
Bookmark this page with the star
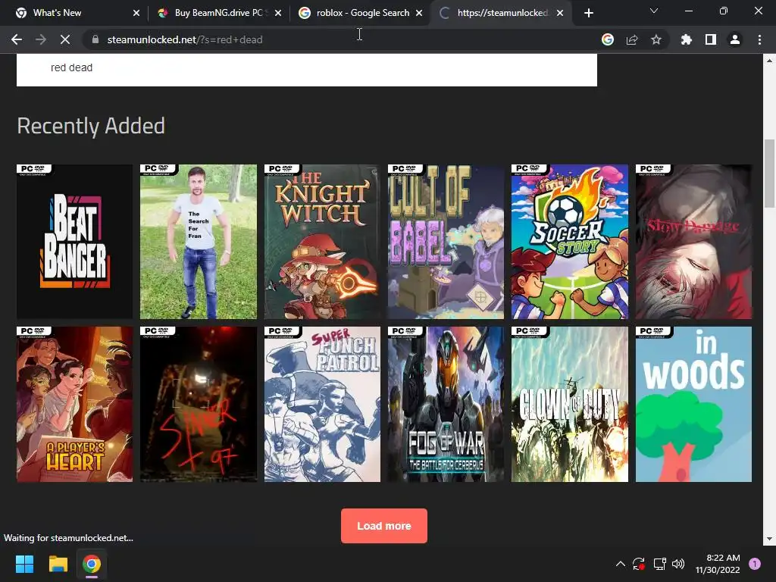click(656, 39)
